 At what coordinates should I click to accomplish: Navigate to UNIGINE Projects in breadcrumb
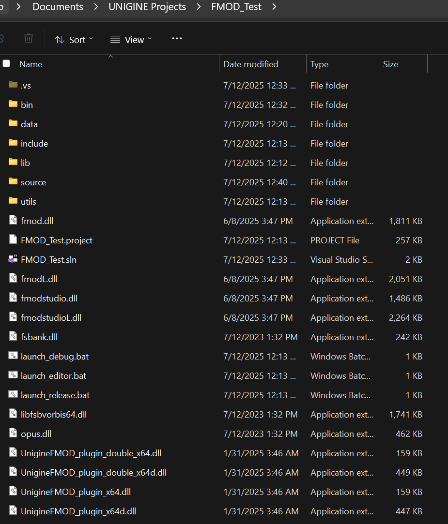[x=147, y=7]
